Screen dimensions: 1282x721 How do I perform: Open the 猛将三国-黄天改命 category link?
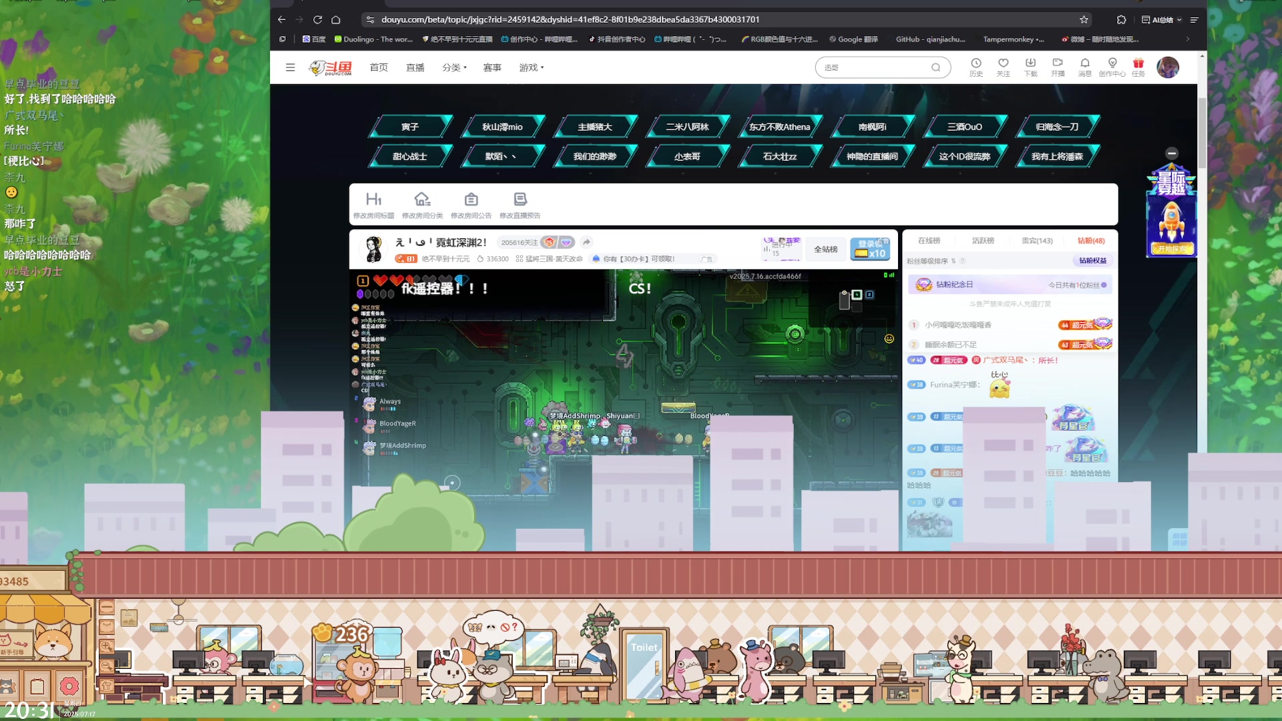click(550, 259)
